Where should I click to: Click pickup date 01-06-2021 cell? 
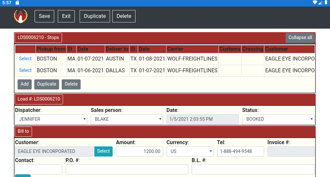pyautogui.click(x=90, y=70)
